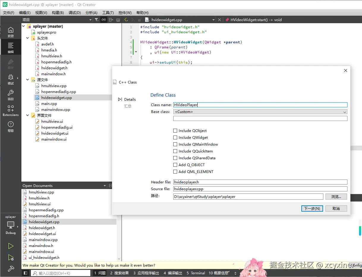Click the 取消 cancel button

point(336,208)
